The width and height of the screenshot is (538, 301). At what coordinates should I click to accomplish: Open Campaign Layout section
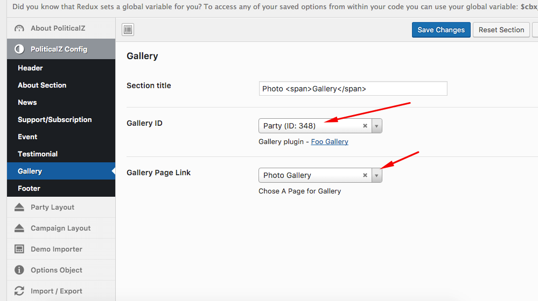coord(61,228)
